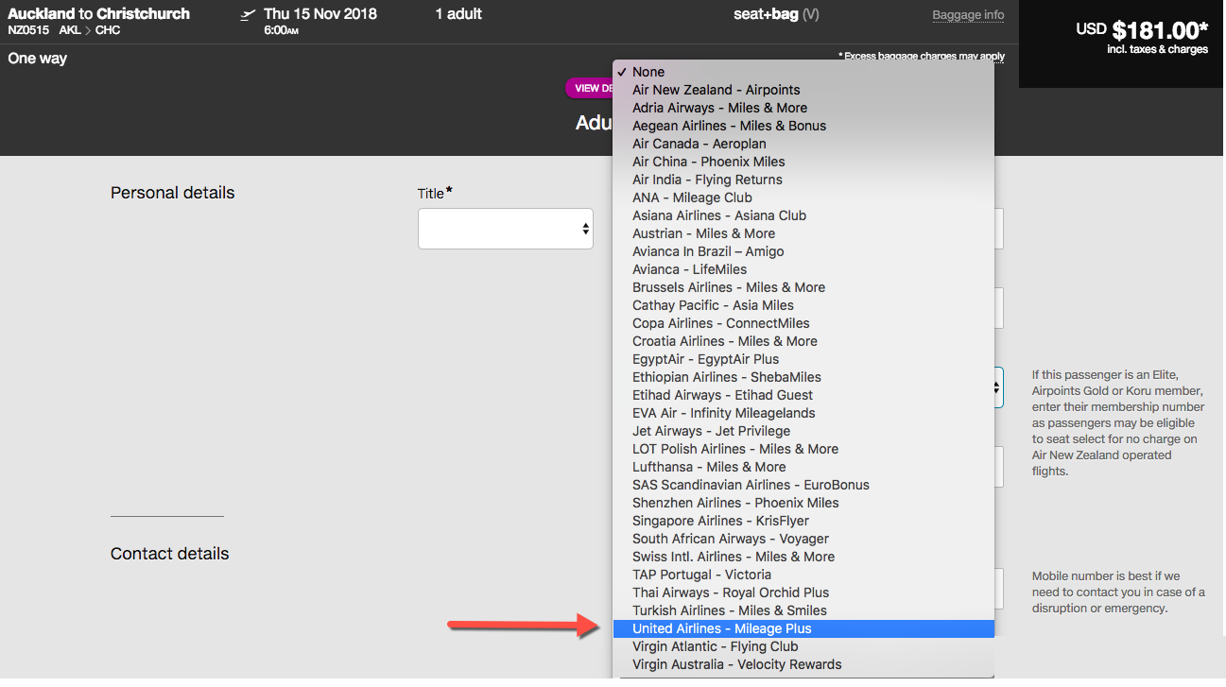Pick Virgin Atlantic - Flying Club
Image resolution: width=1226 pixels, height=687 pixels.
click(x=803, y=646)
